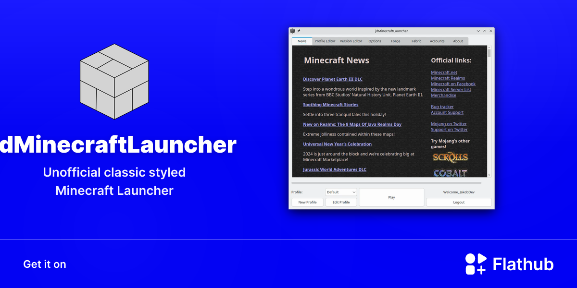This screenshot has width=577, height=288.
Task: Open the Profile Editor tab
Action: point(325,41)
